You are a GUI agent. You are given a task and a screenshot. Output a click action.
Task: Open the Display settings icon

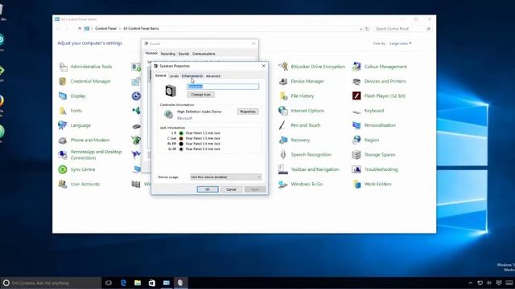pyautogui.click(x=63, y=96)
